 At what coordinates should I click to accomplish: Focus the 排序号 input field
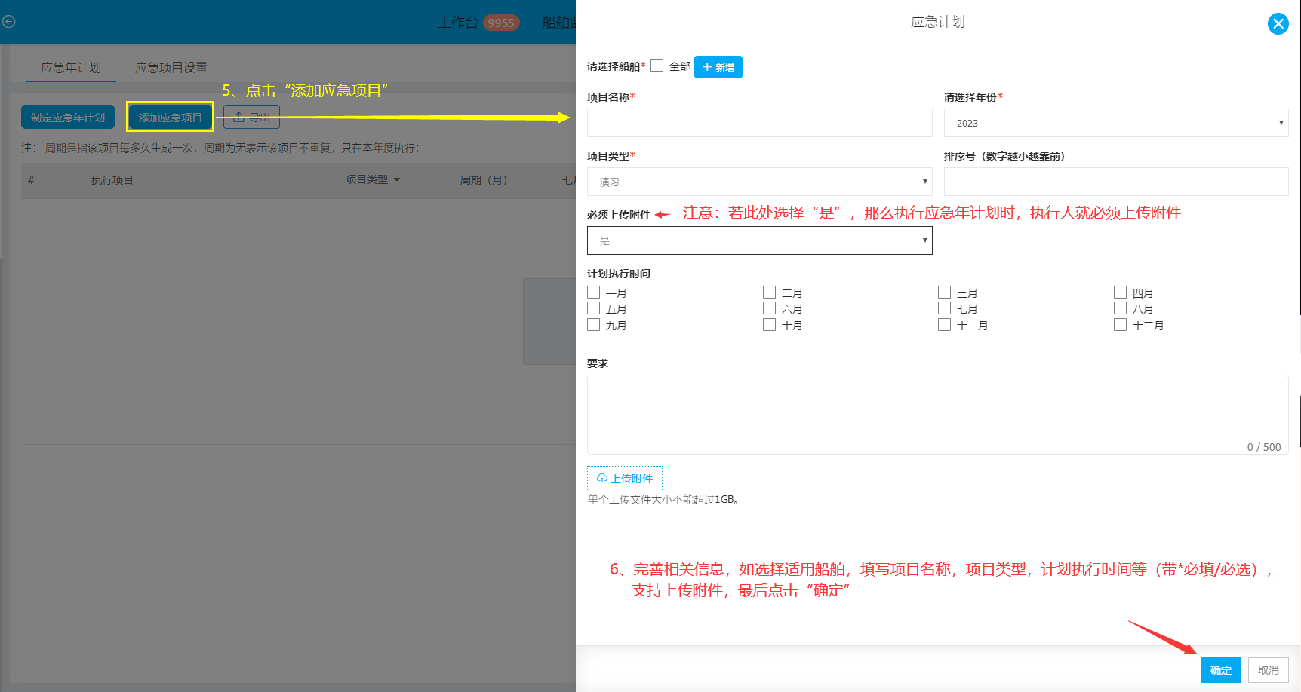pos(1116,182)
